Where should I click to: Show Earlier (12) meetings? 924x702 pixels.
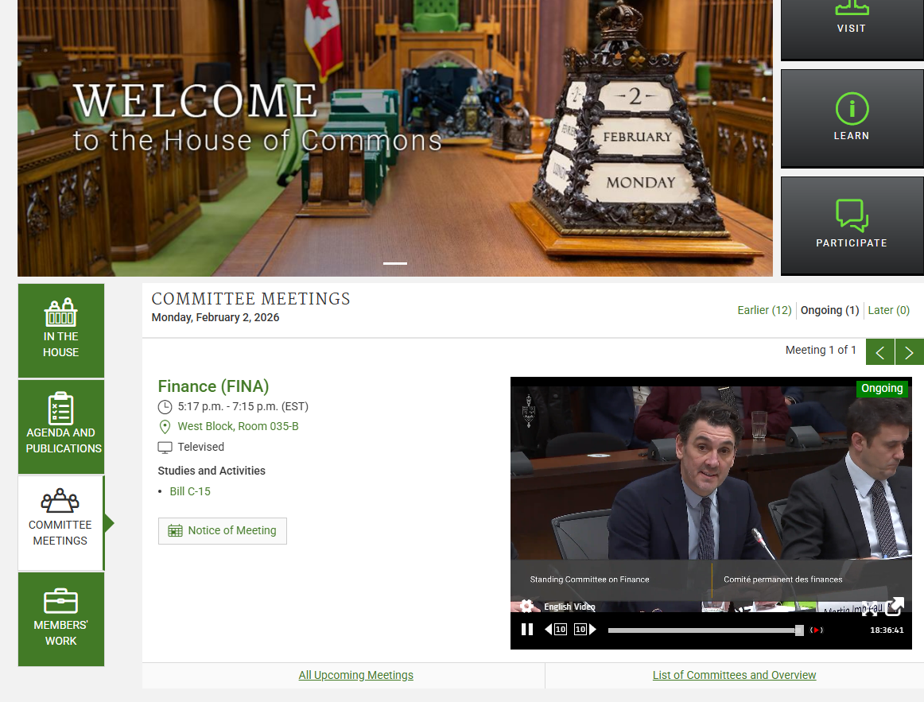pos(764,310)
